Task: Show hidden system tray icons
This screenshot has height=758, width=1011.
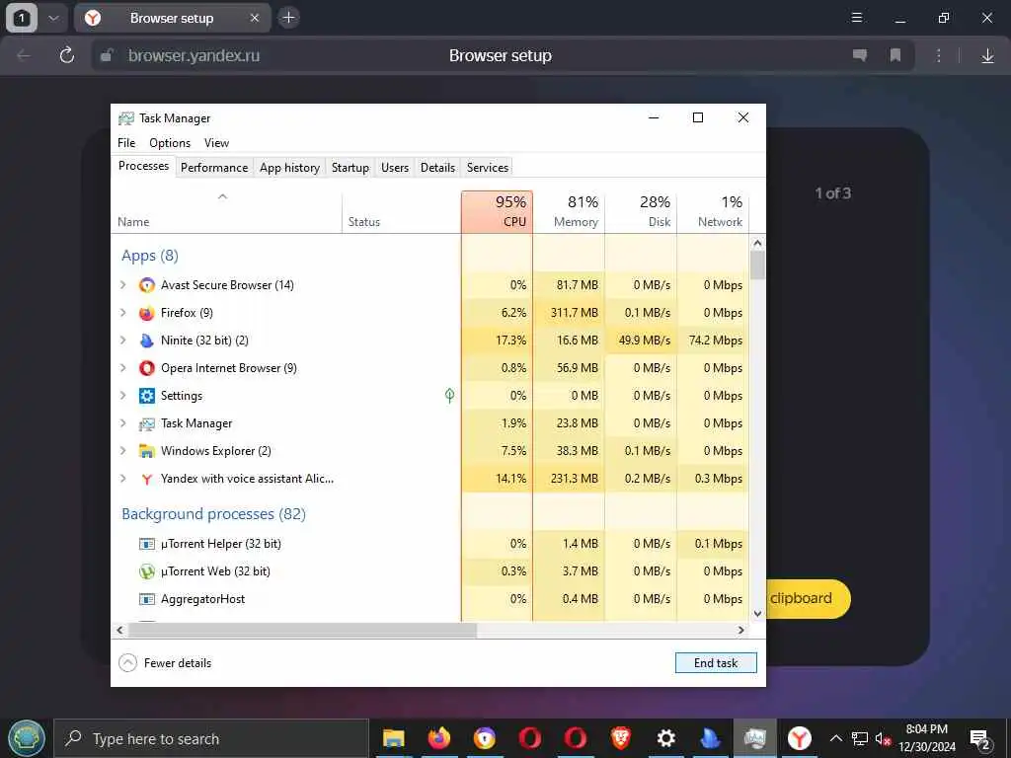Action: click(x=835, y=738)
